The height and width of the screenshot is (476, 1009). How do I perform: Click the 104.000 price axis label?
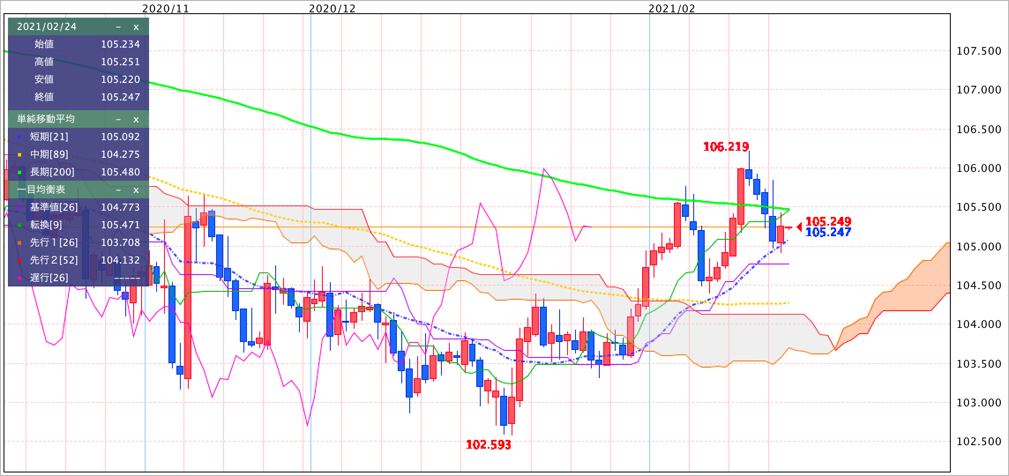pyautogui.click(x=978, y=324)
